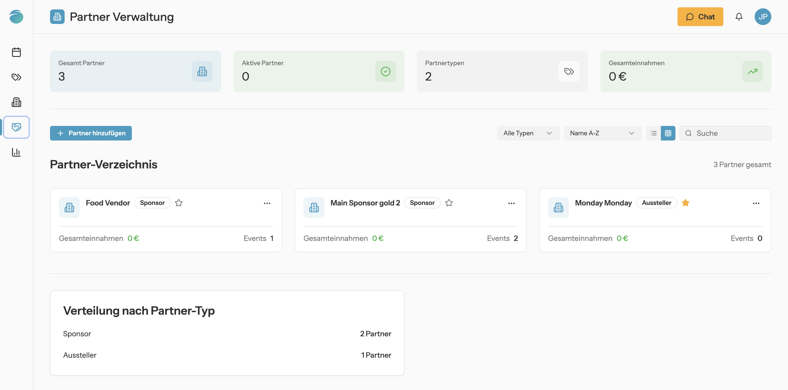Open Food Vendor more options menu
788x390 pixels.
[x=267, y=203]
